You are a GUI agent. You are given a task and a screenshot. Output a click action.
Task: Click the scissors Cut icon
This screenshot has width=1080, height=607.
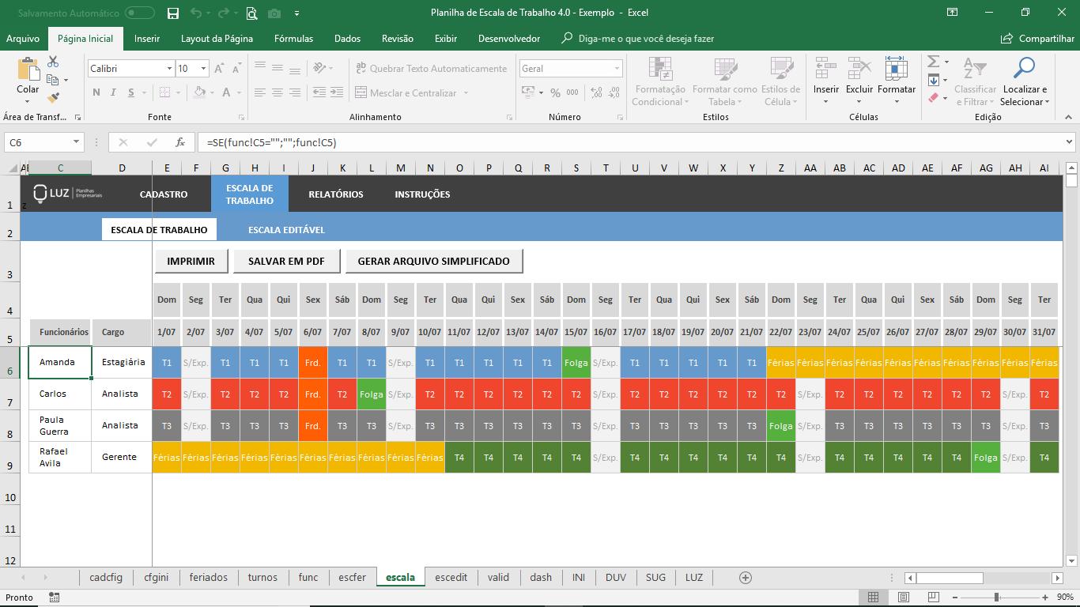(x=53, y=62)
